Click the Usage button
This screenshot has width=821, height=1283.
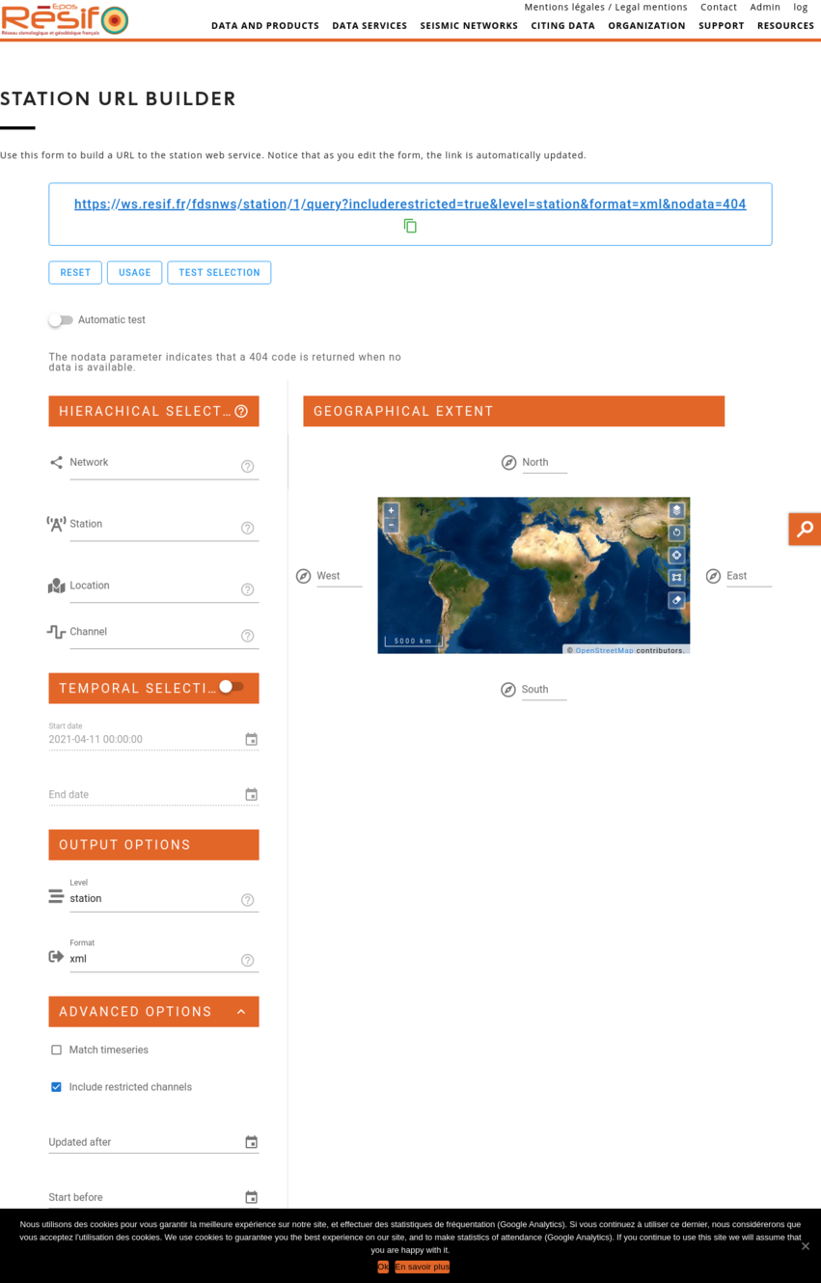(x=134, y=273)
